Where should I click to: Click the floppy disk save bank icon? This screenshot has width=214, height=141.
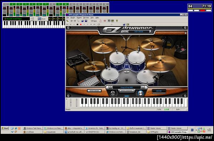pos(86,21)
